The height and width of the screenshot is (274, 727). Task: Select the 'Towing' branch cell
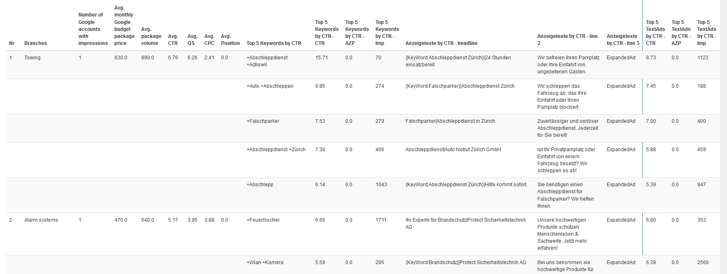pos(32,58)
